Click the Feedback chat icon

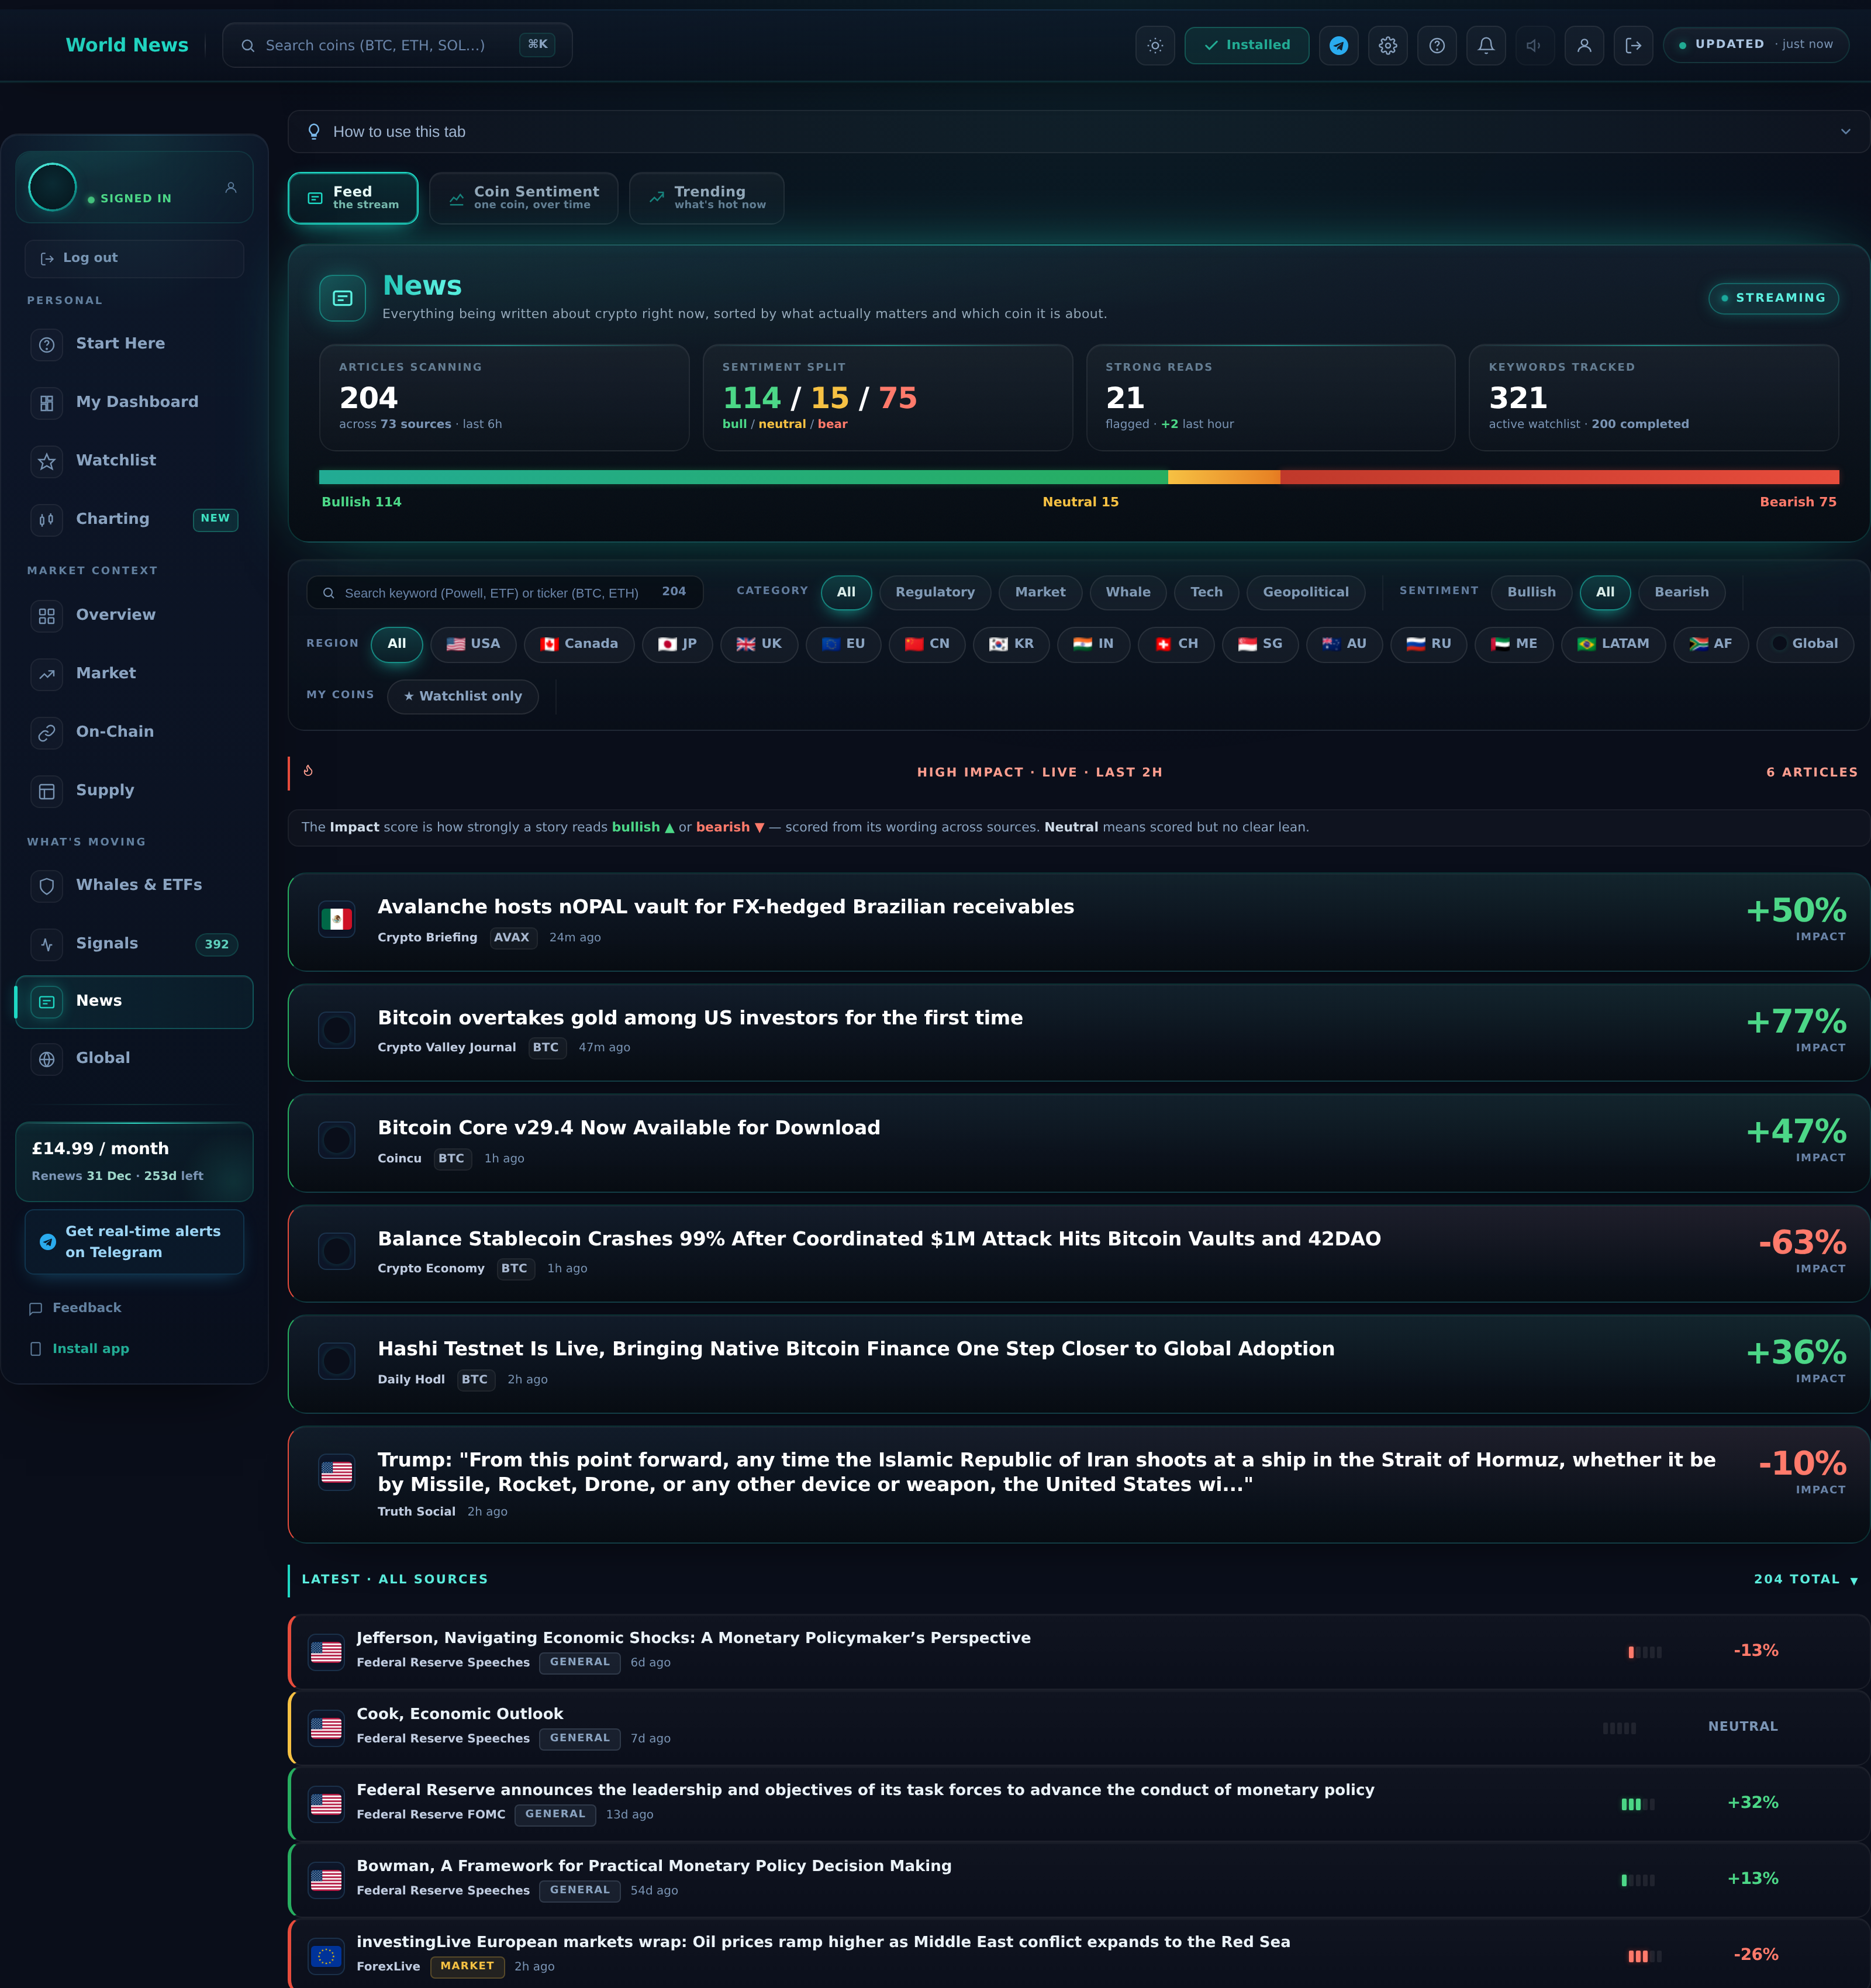(x=36, y=1308)
